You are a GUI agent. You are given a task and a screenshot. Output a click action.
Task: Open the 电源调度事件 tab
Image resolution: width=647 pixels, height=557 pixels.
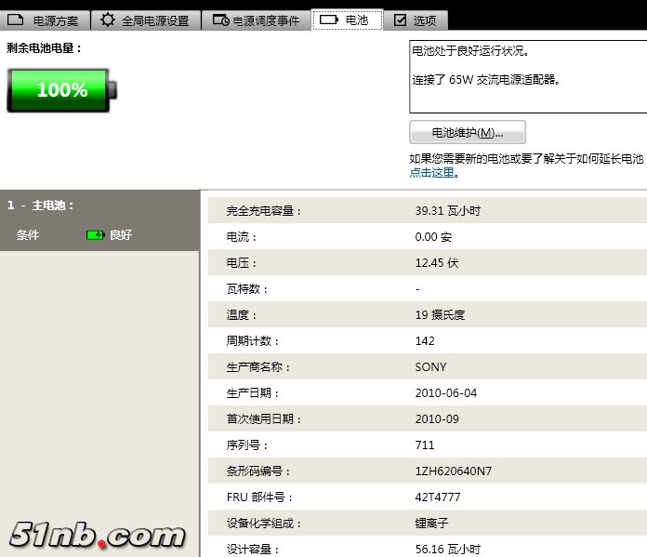click(257, 20)
